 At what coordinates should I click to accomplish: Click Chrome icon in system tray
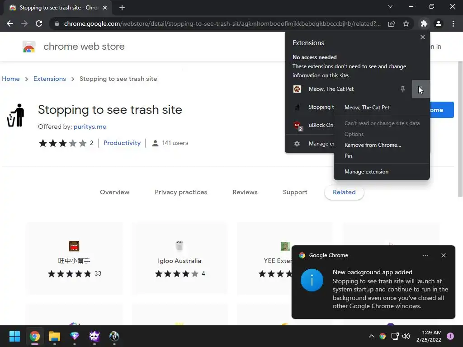tap(383, 336)
